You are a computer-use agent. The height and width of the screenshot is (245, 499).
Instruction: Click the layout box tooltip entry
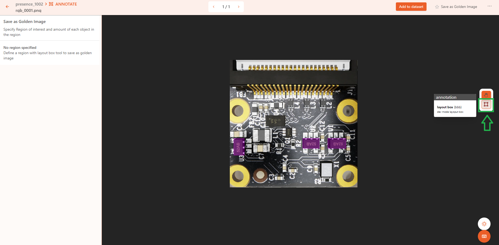[455, 109]
